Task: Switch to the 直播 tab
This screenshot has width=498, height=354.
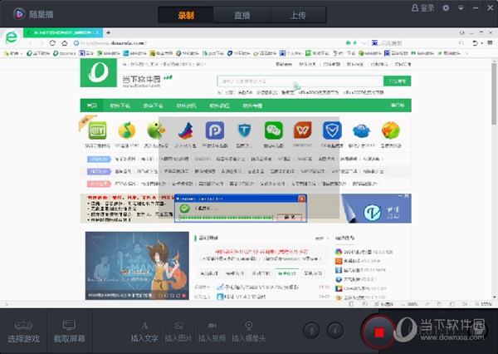Action: pos(242,15)
